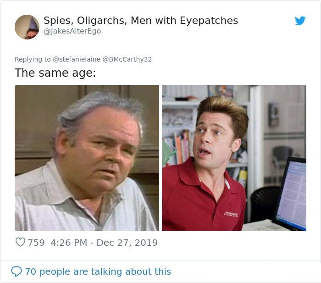Click the speech bubble reply icon

coord(17,272)
